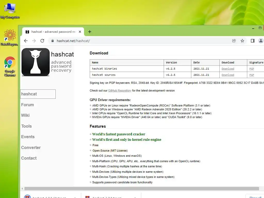Image resolution: width=264 pixels, height=198 pixels.
Task: Click the 'hashcat' site title text
Action: pyautogui.click(x=62, y=54)
